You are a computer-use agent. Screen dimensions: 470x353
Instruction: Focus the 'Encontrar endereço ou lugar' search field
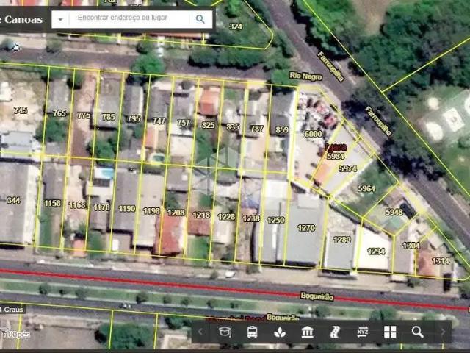point(129,18)
